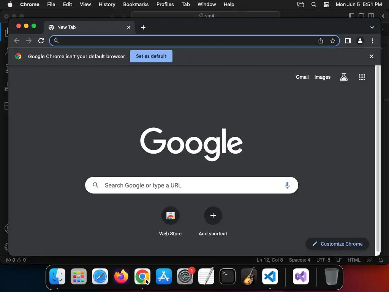Image resolution: width=389 pixels, height=292 pixels.
Task: Open the Gmail link
Action: click(x=302, y=77)
